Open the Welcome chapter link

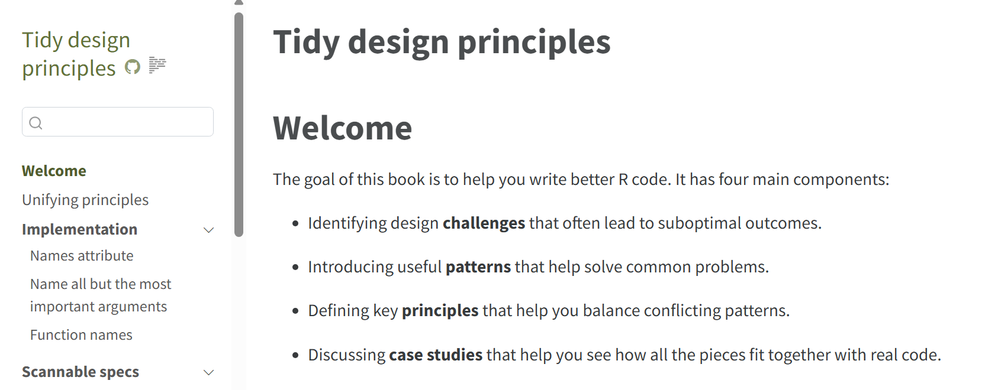pyautogui.click(x=54, y=171)
